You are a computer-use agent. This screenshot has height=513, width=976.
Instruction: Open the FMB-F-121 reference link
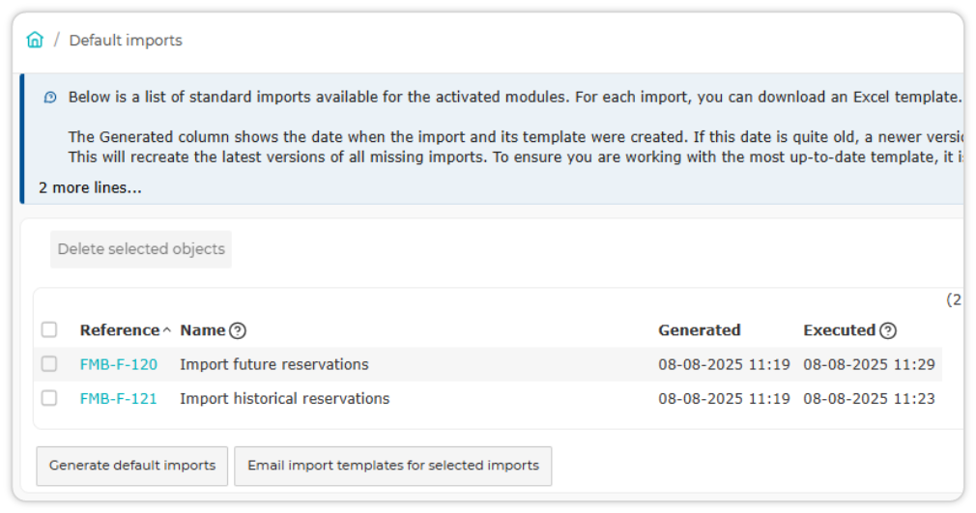pos(118,398)
